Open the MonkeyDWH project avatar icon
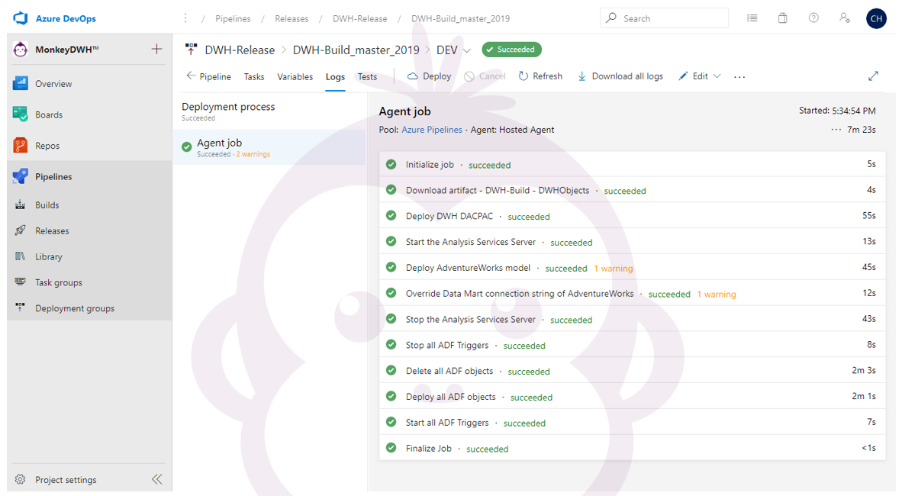Image resolution: width=902 pixels, height=496 pixels. point(20,50)
